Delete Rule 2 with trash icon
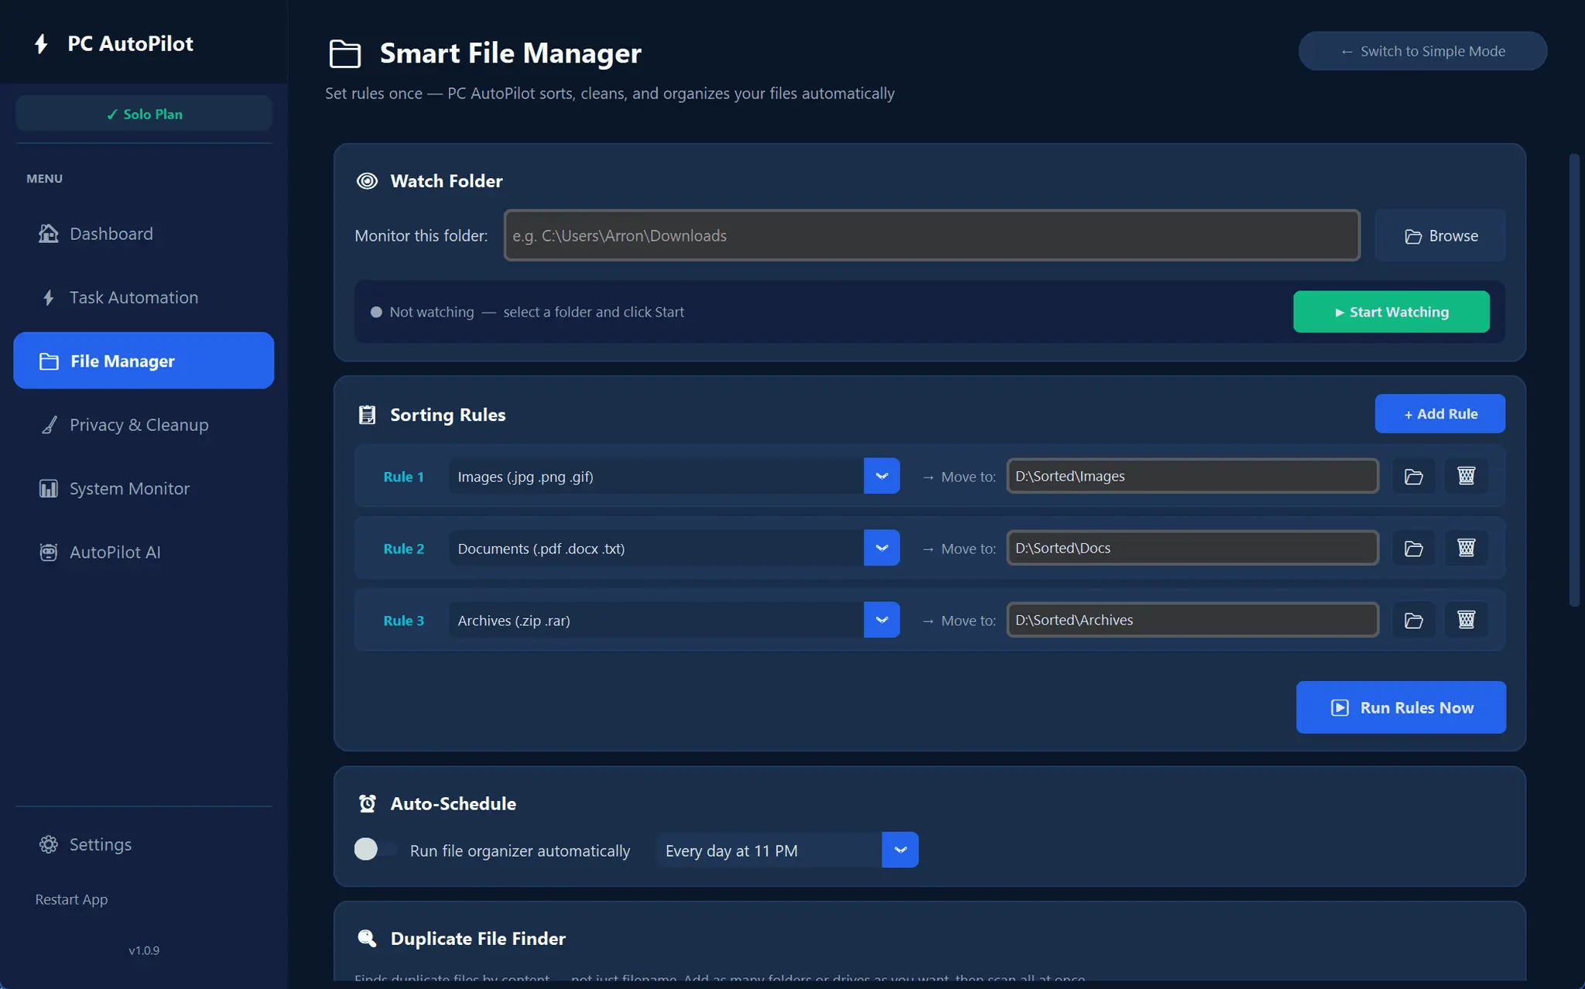The width and height of the screenshot is (1585, 989). pos(1466,548)
